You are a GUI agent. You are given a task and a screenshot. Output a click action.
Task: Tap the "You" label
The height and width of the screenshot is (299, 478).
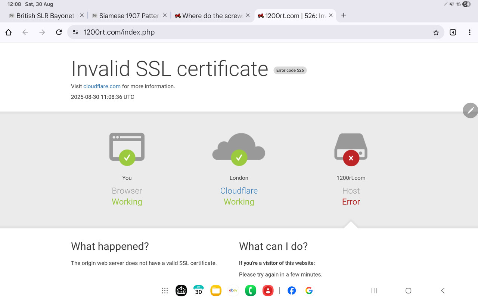click(x=127, y=178)
